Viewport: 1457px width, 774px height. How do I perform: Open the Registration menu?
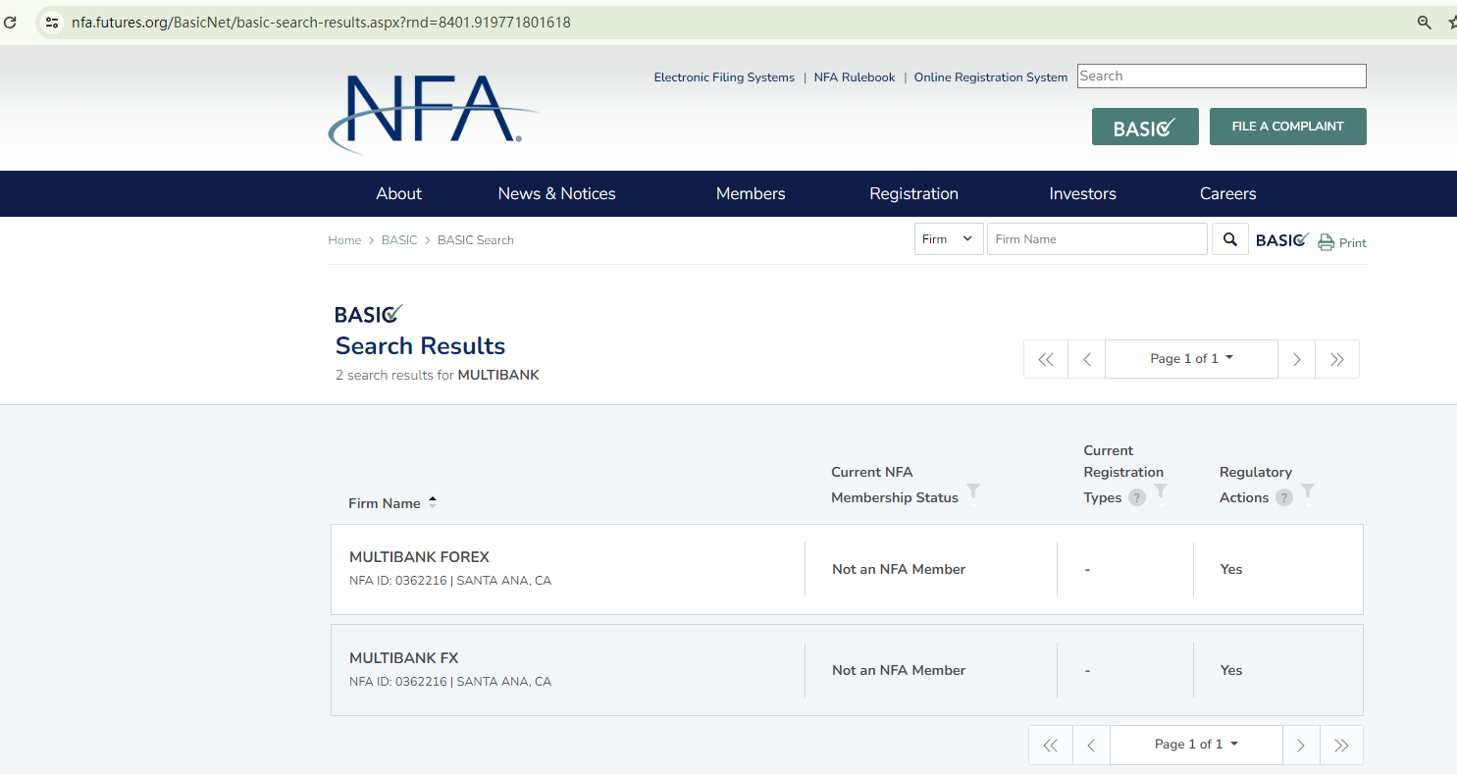tap(913, 193)
